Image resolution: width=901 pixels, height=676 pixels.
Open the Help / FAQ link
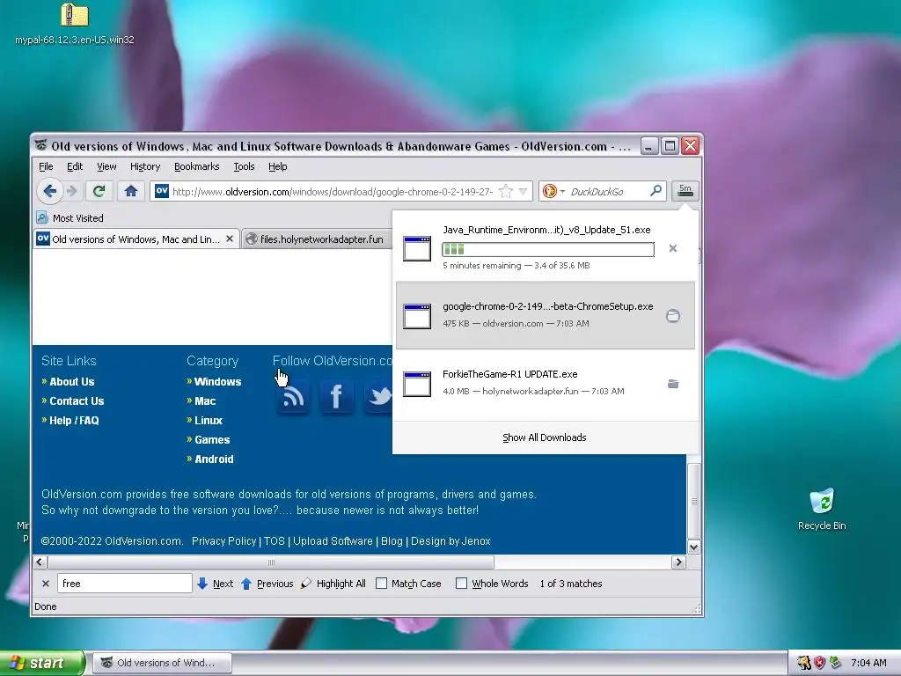[x=74, y=421]
